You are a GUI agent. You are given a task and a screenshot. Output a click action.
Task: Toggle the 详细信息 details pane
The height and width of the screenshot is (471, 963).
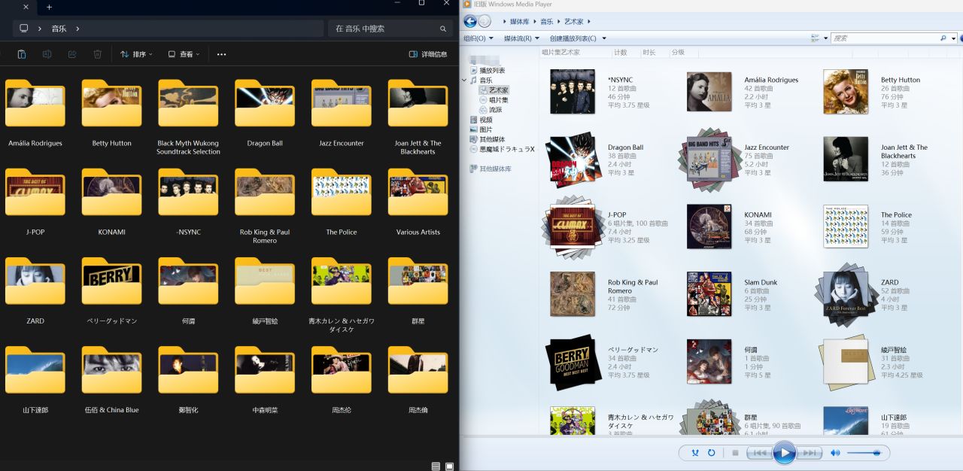[428, 54]
